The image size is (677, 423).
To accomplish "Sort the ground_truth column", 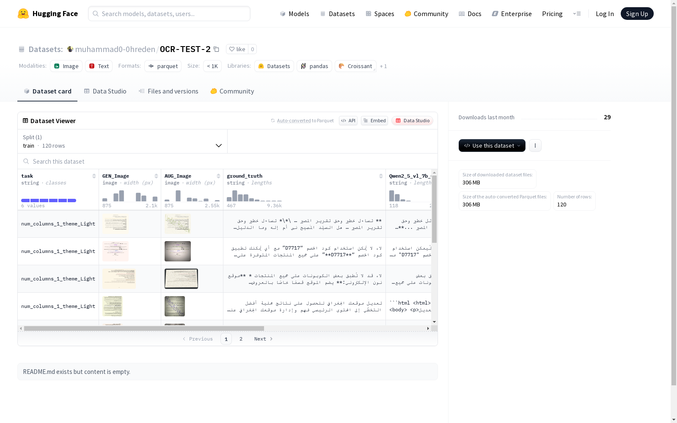I will 381,176.
